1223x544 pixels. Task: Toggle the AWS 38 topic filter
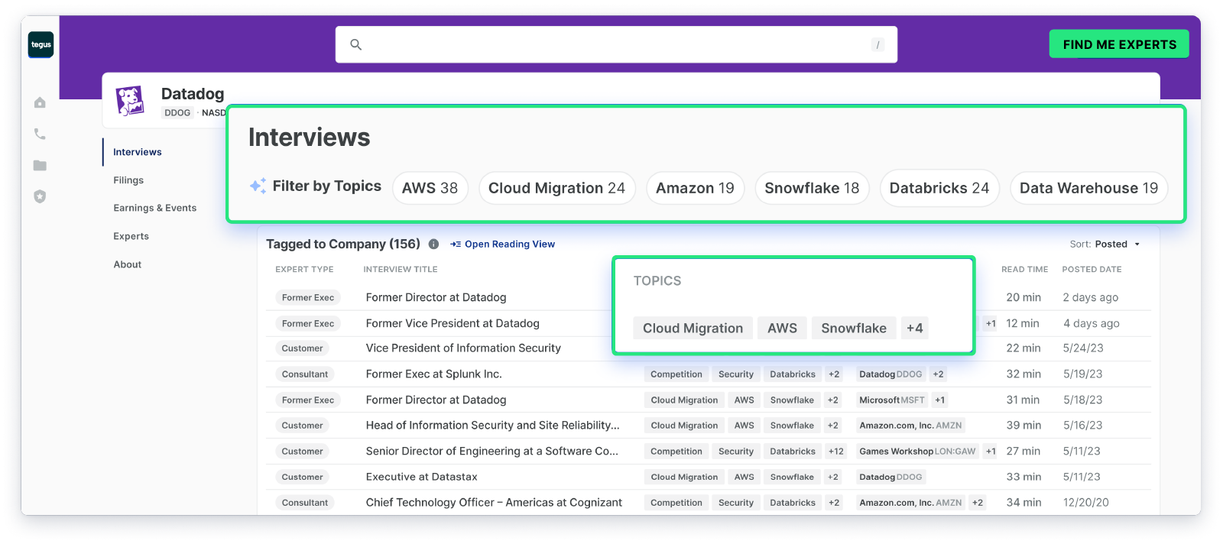point(430,188)
